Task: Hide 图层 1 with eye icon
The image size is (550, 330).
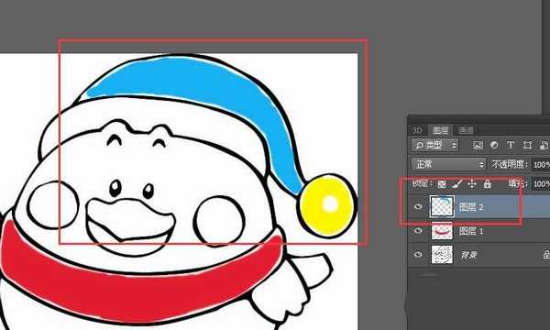Action: point(417,231)
